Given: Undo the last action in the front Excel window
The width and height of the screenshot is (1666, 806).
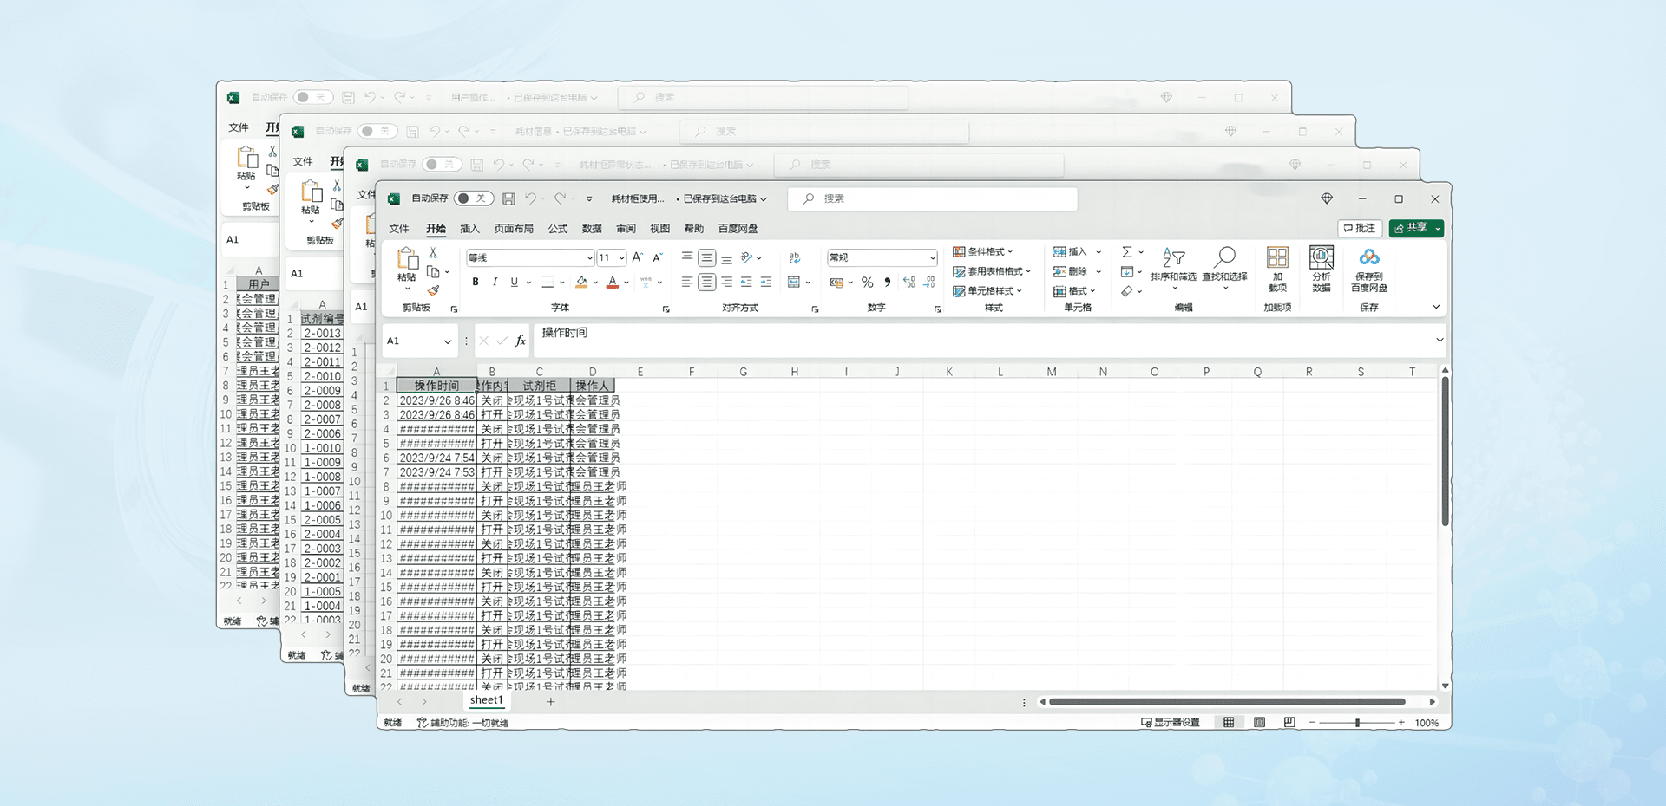Looking at the screenshot, I should (531, 198).
